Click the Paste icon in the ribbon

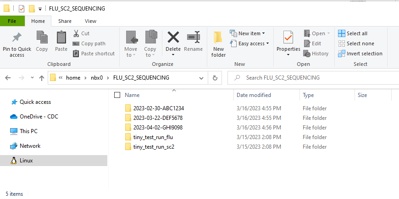[x=61, y=38]
